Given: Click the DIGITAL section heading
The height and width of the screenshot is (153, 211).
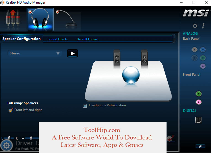Looking at the screenshot, I should pyautogui.click(x=189, y=111).
